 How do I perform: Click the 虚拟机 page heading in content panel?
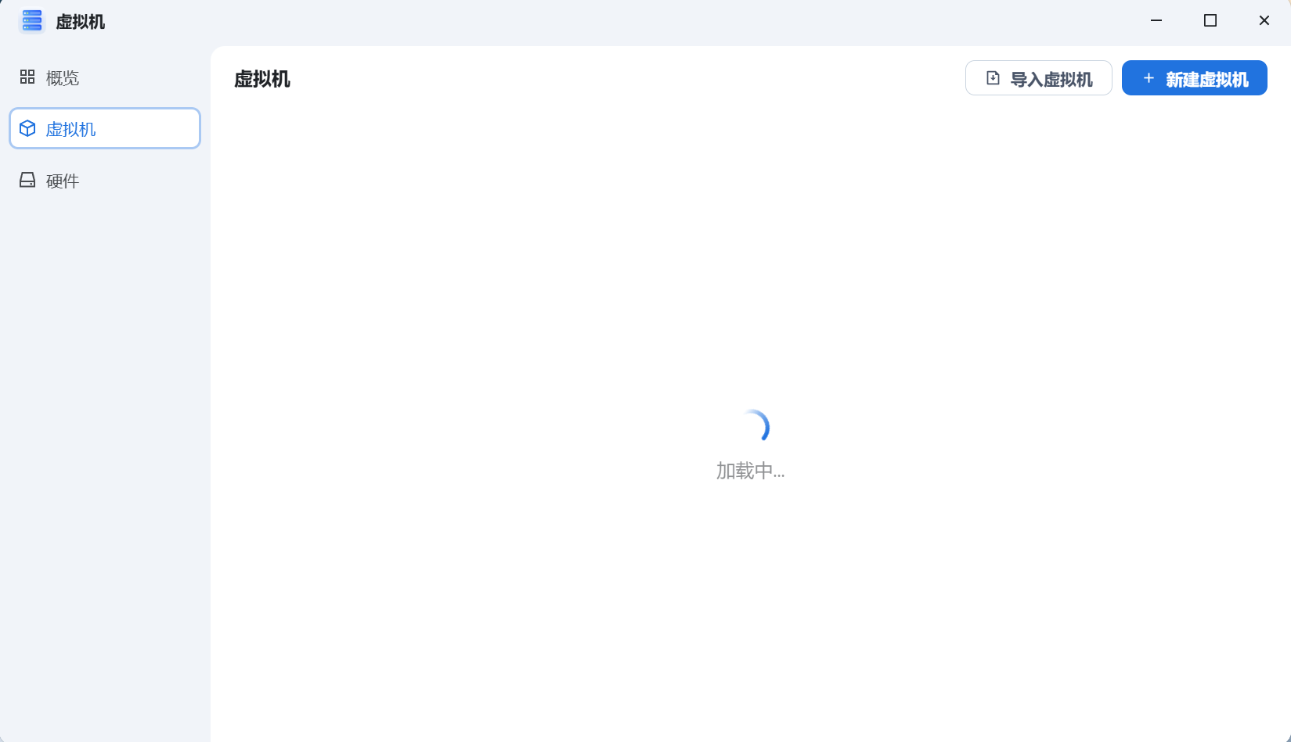[x=262, y=79]
